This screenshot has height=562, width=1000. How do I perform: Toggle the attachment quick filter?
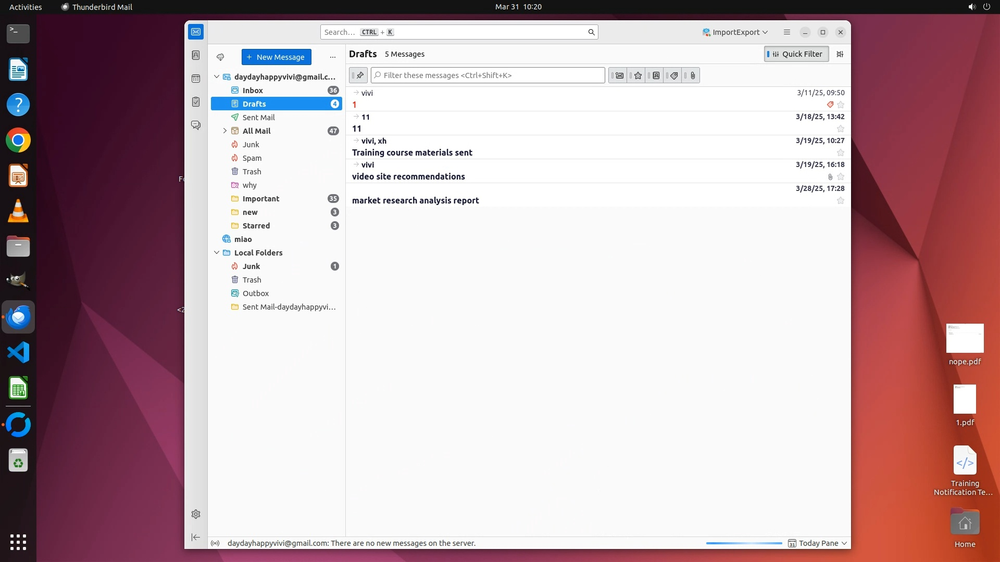[x=692, y=75]
